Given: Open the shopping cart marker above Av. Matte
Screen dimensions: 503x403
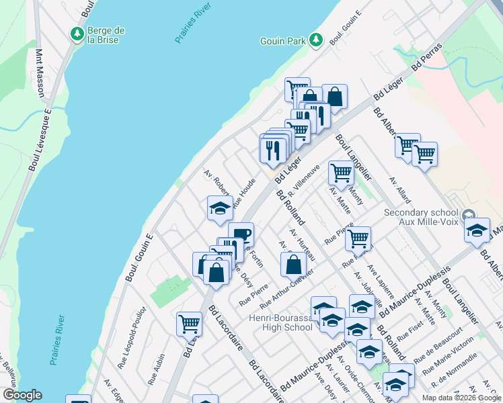Looking at the screenshot, I should coord(342,175).
